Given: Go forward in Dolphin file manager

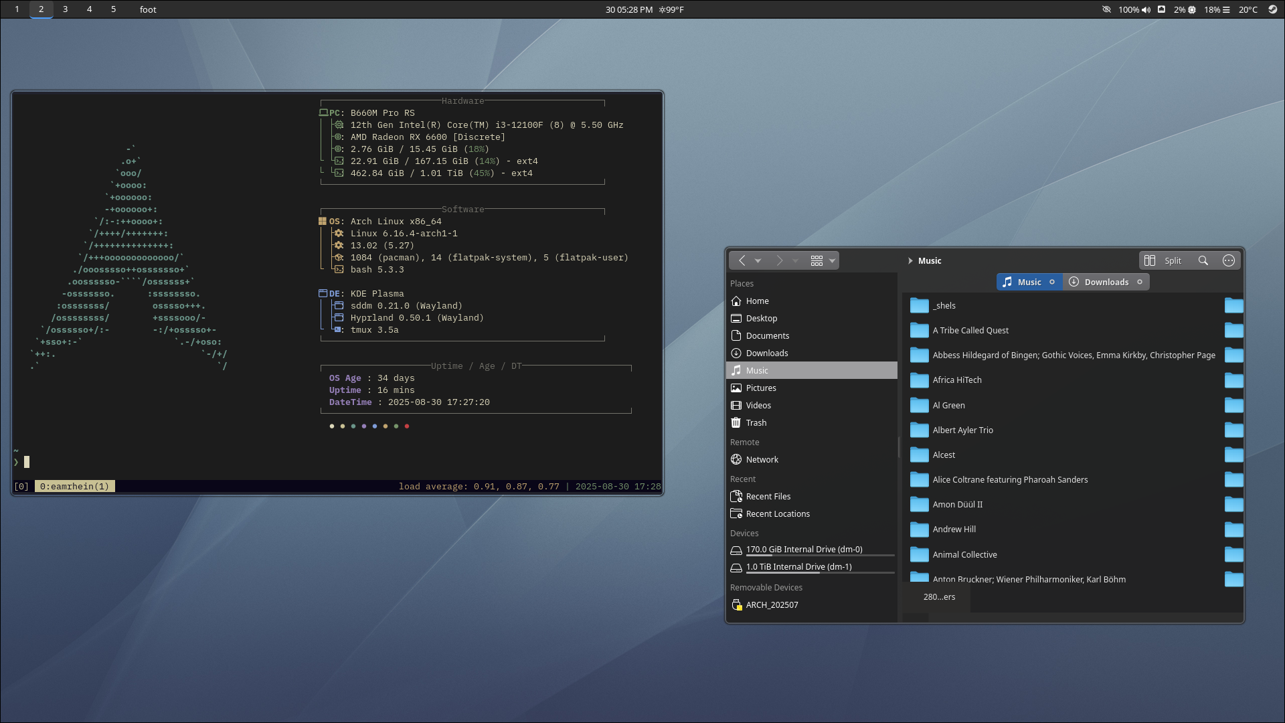Looking at the screenshot, I should pos(779,260).
